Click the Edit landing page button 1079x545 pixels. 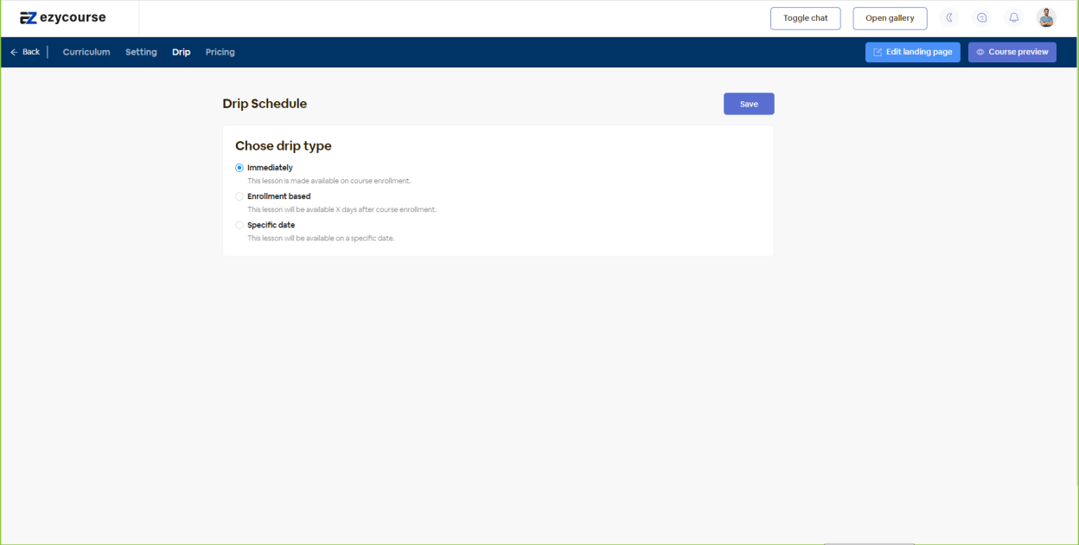click(912, 52)
